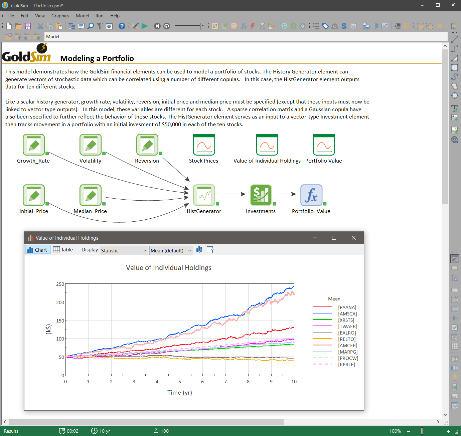Open the Model menu

pyautogui.click(x=82, y=16)
